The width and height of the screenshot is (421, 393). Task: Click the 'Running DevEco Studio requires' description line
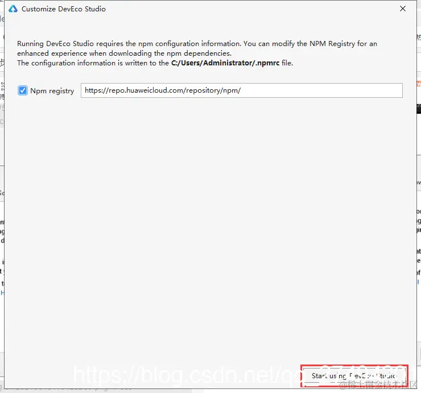coord(197,43)
